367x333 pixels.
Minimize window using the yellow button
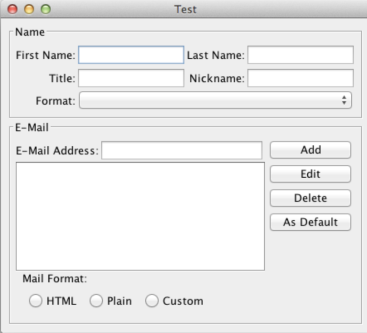coord(29,9)
